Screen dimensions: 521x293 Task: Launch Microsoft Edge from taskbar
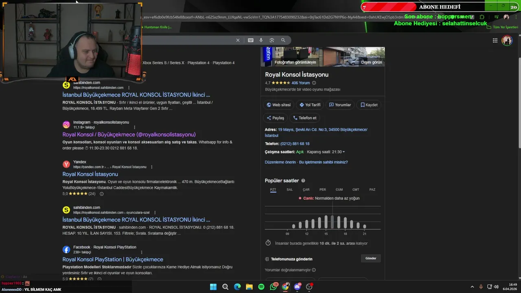237,287
